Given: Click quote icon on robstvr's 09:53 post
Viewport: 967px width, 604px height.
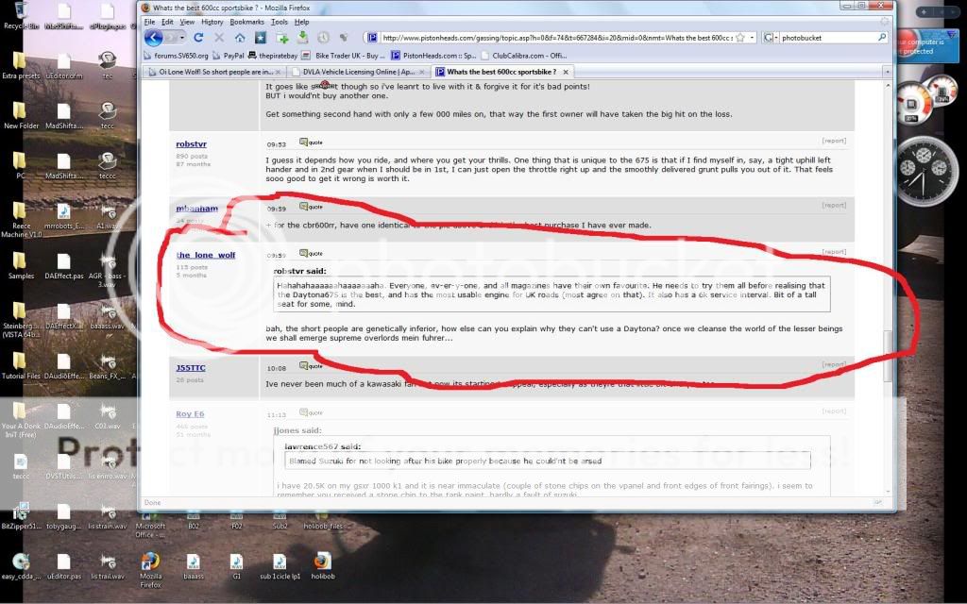Looking at the screenshot, I should (311, 143).
